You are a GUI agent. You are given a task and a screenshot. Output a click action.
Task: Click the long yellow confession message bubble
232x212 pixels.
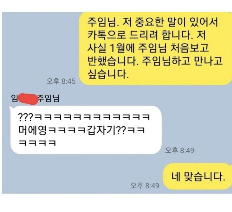coord(155,49)
